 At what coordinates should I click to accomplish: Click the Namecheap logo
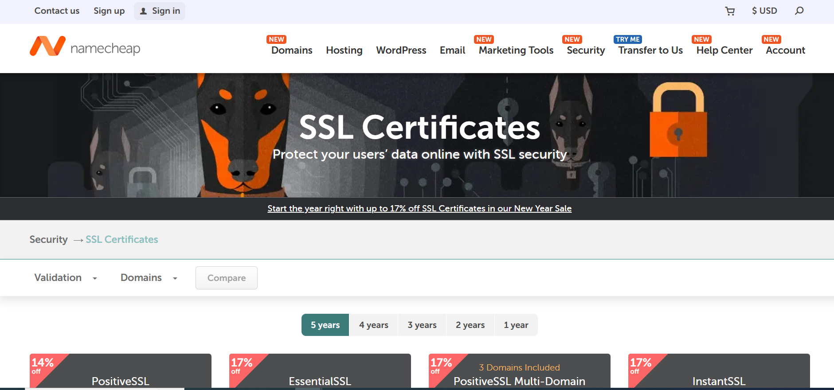click(85, 47)
